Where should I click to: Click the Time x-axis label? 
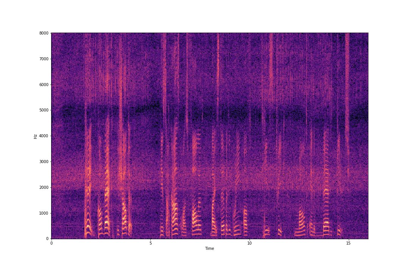pyautogui.click(x=209, y=249)
